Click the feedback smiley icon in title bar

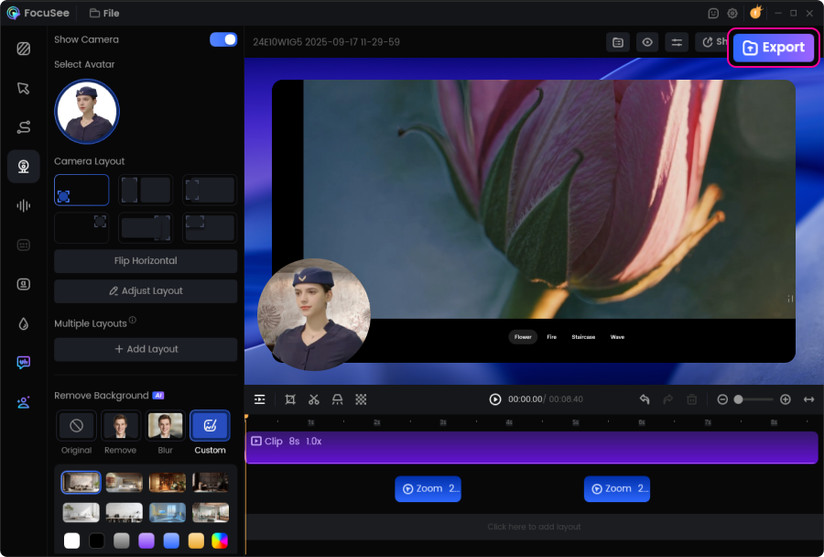[x=713, y=13]
